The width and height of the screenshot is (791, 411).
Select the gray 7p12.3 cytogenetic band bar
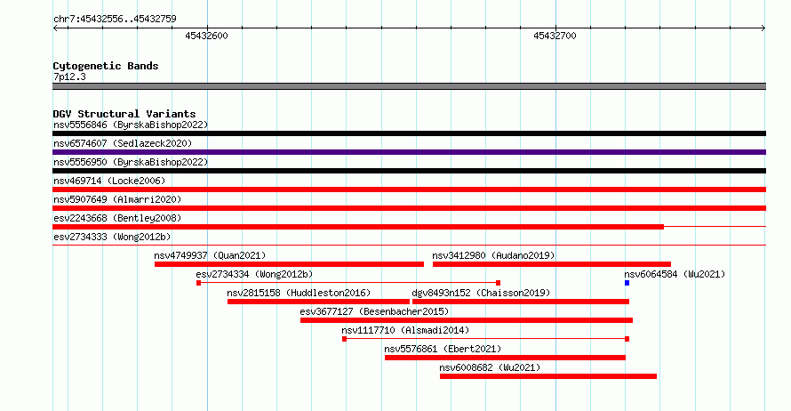(409, 86)
